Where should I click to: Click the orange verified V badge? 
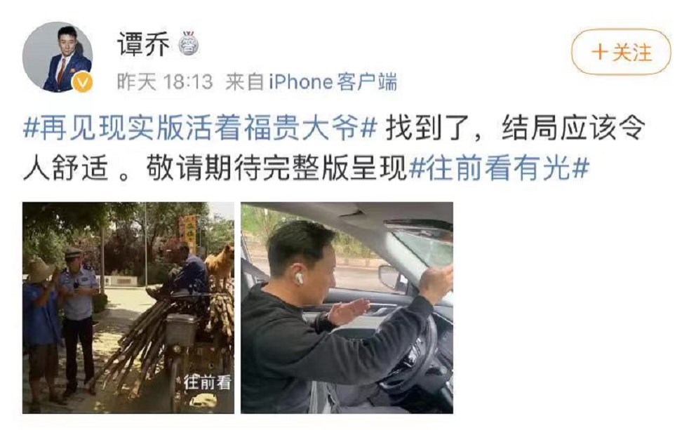(x=82, y=82)
